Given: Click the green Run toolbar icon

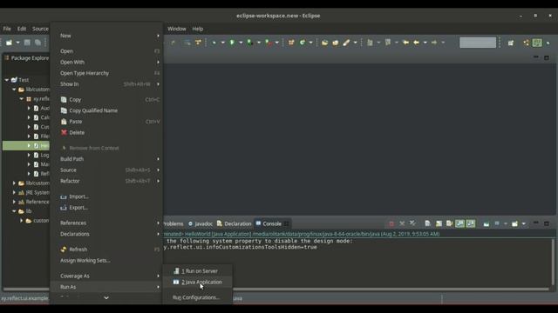Looking at the screenshot, I should click(232, 43).
